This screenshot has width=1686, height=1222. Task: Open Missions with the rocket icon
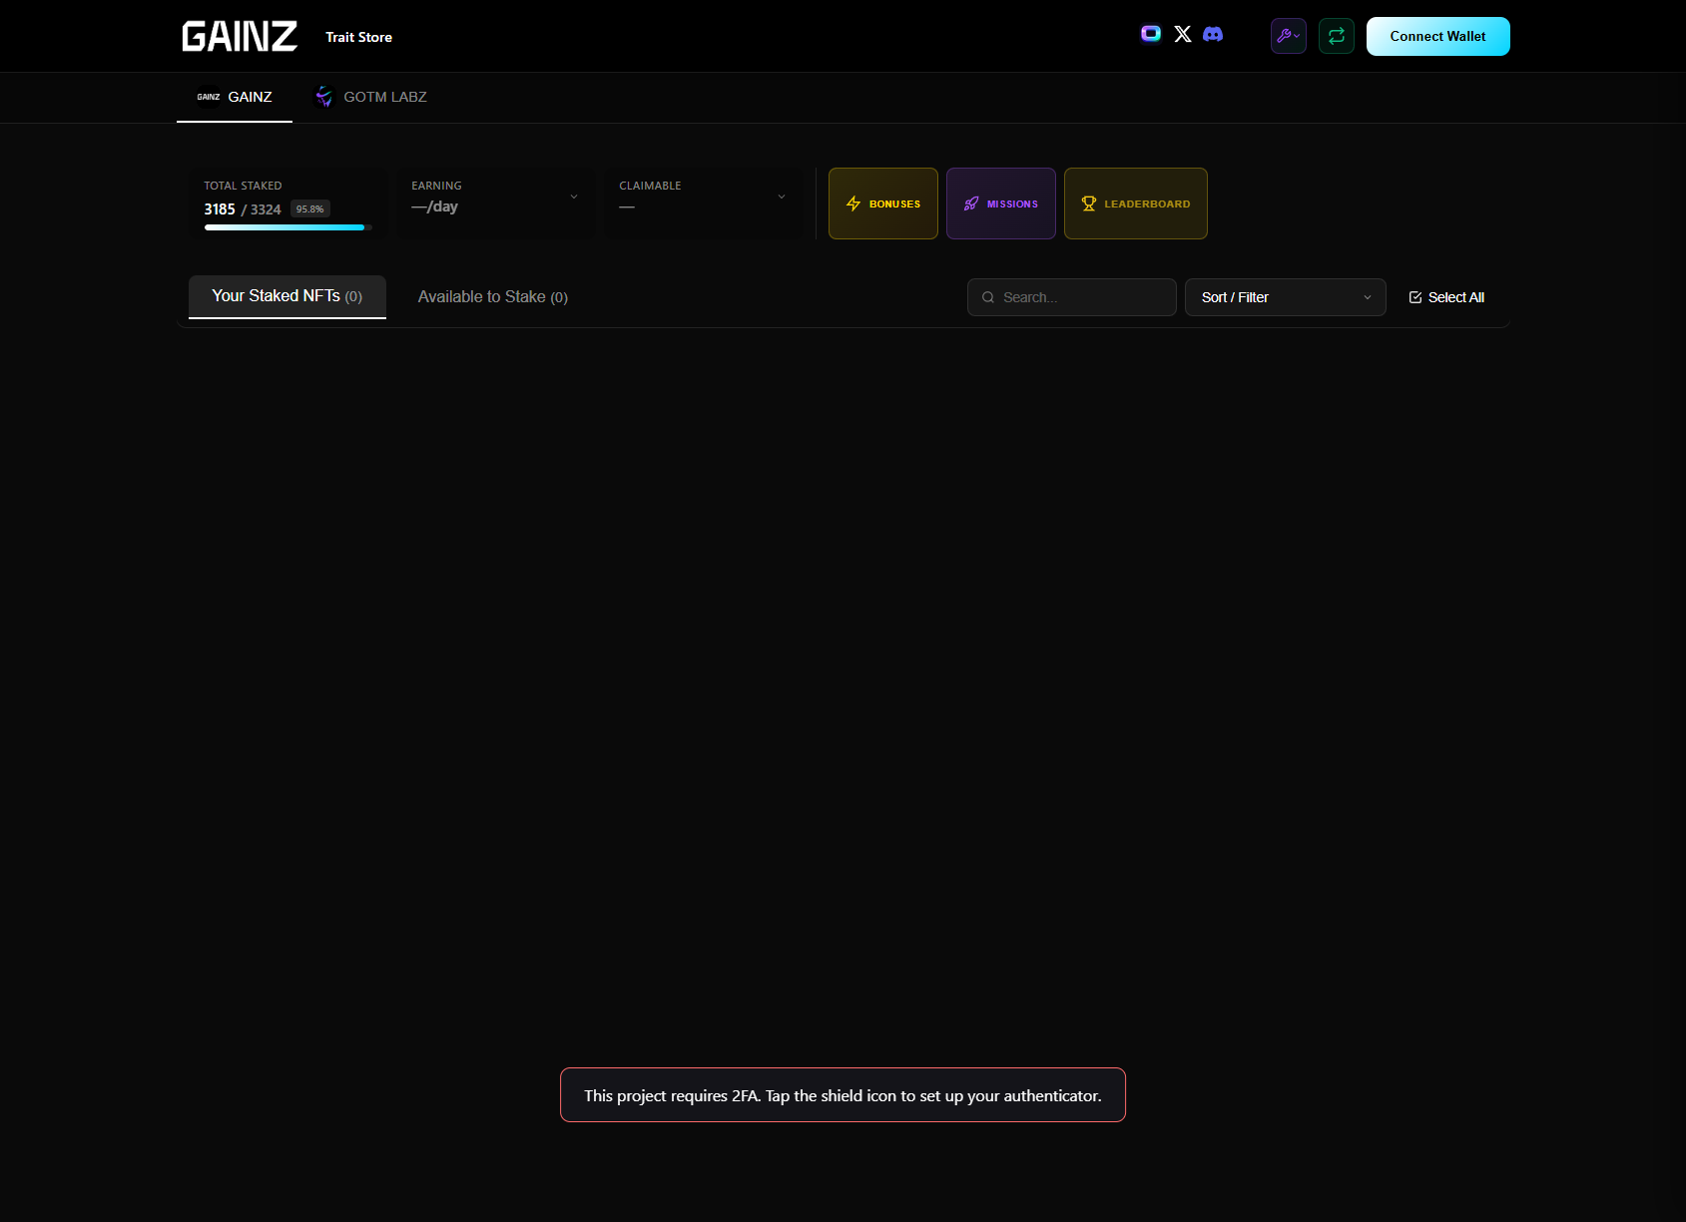[1000, 204]
